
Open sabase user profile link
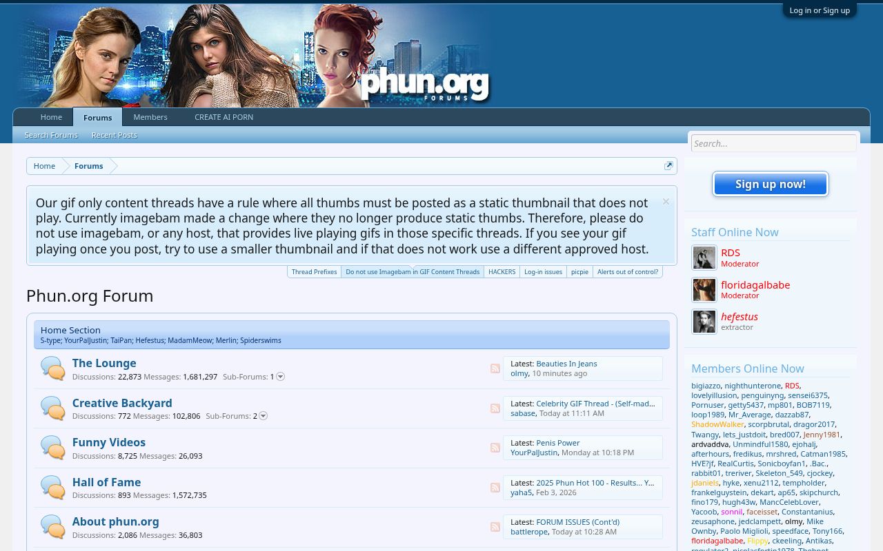(523, 413)
